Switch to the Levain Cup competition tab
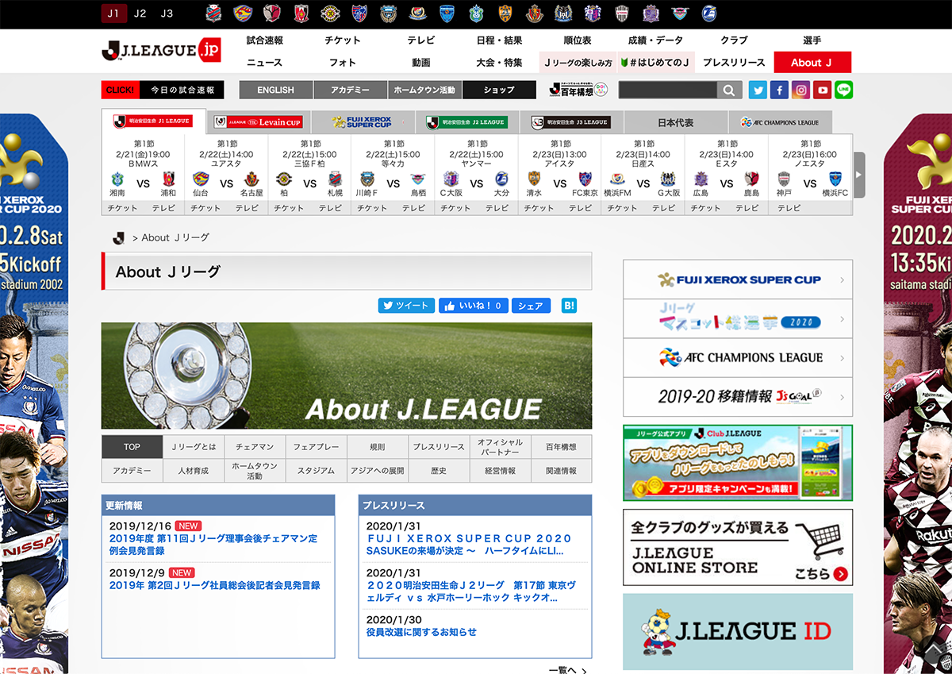Viewport: 952px width, 674px height. coord(259,122)
